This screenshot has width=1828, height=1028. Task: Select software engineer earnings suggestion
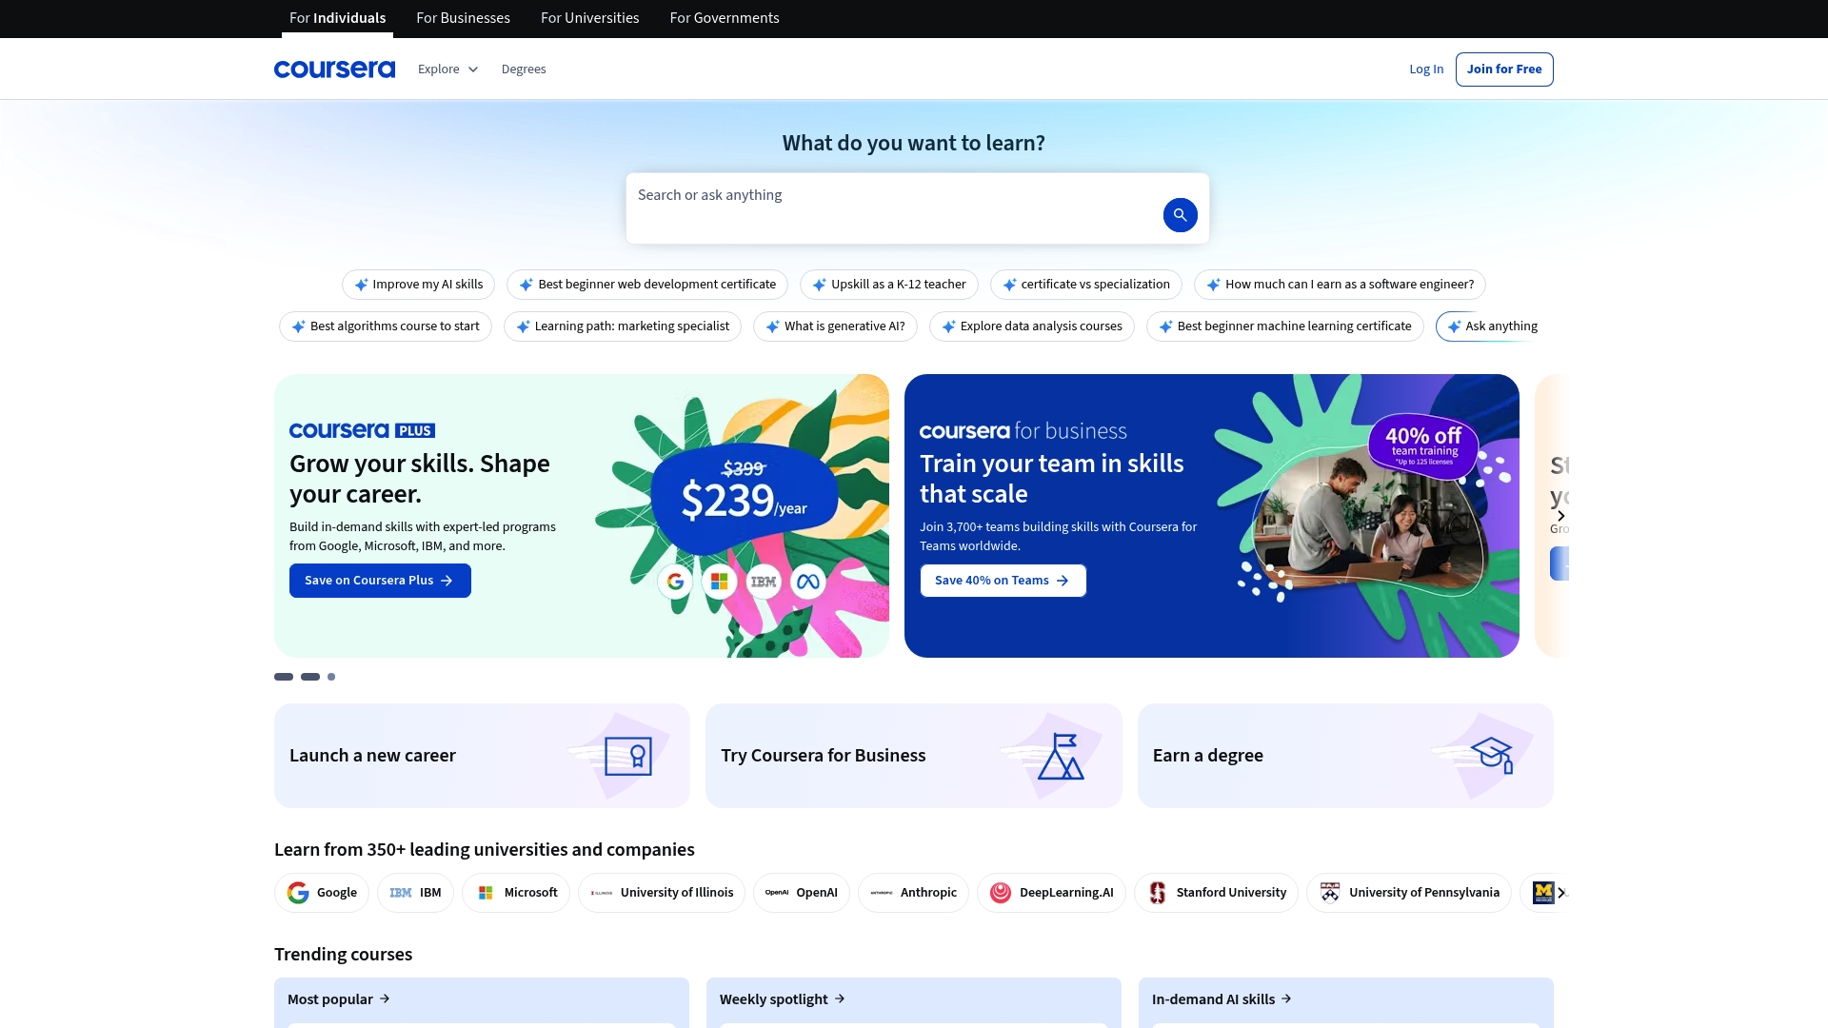click(x=1340, y=285)
